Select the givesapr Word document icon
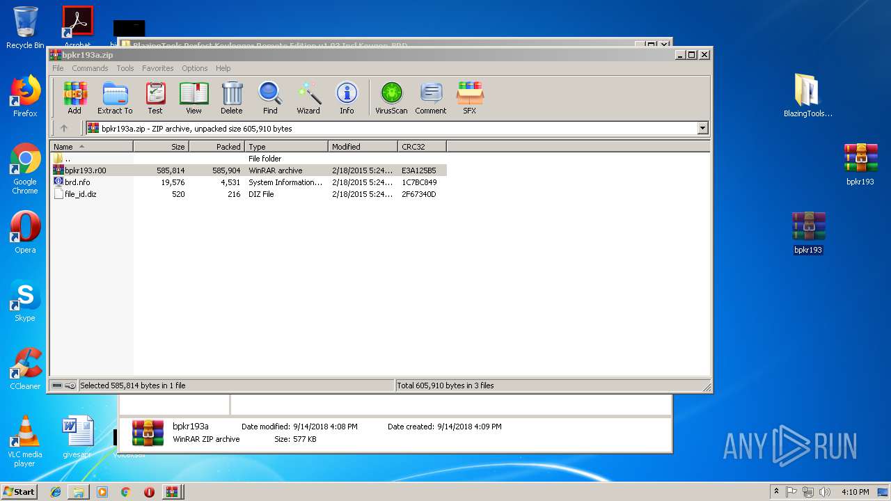Image resolution: width=891 pixels, height=501 pixels. point(77,437)
